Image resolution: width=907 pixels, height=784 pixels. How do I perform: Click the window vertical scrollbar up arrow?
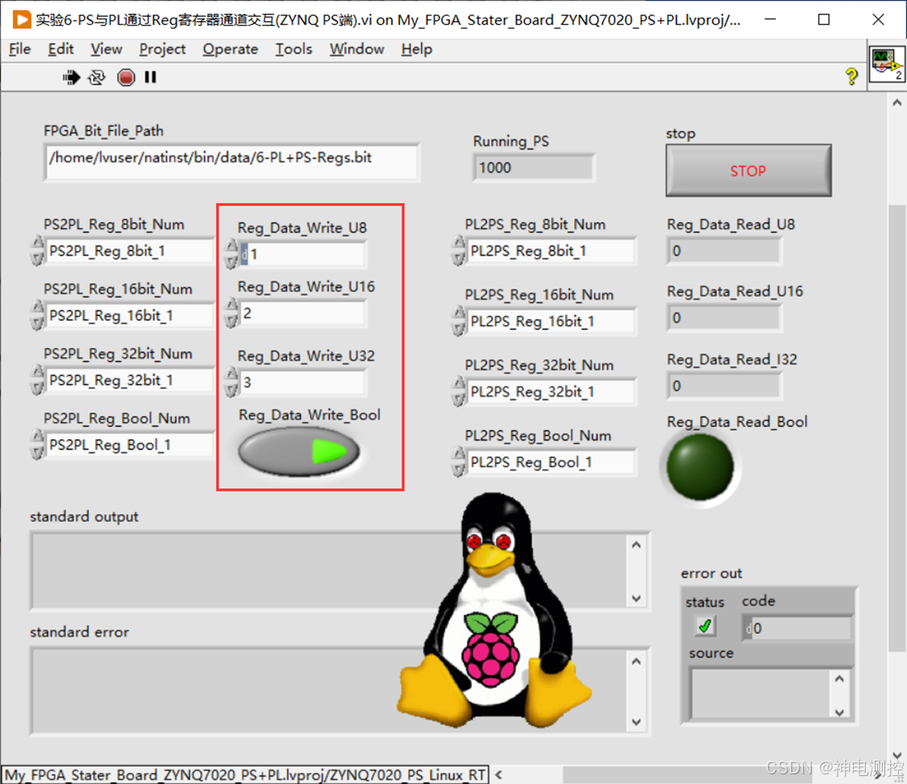tap(896, 103)
